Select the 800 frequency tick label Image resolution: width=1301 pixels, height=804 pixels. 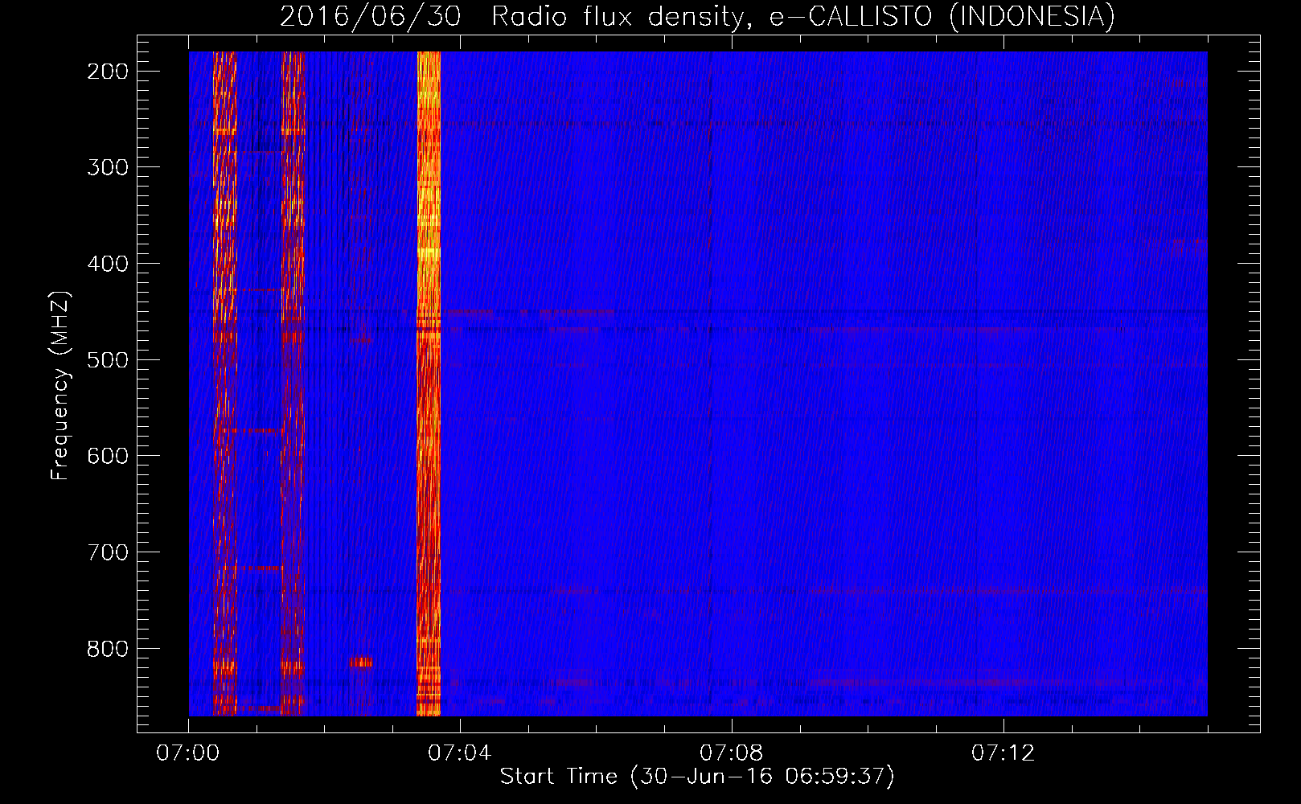(x=108, y=649)
